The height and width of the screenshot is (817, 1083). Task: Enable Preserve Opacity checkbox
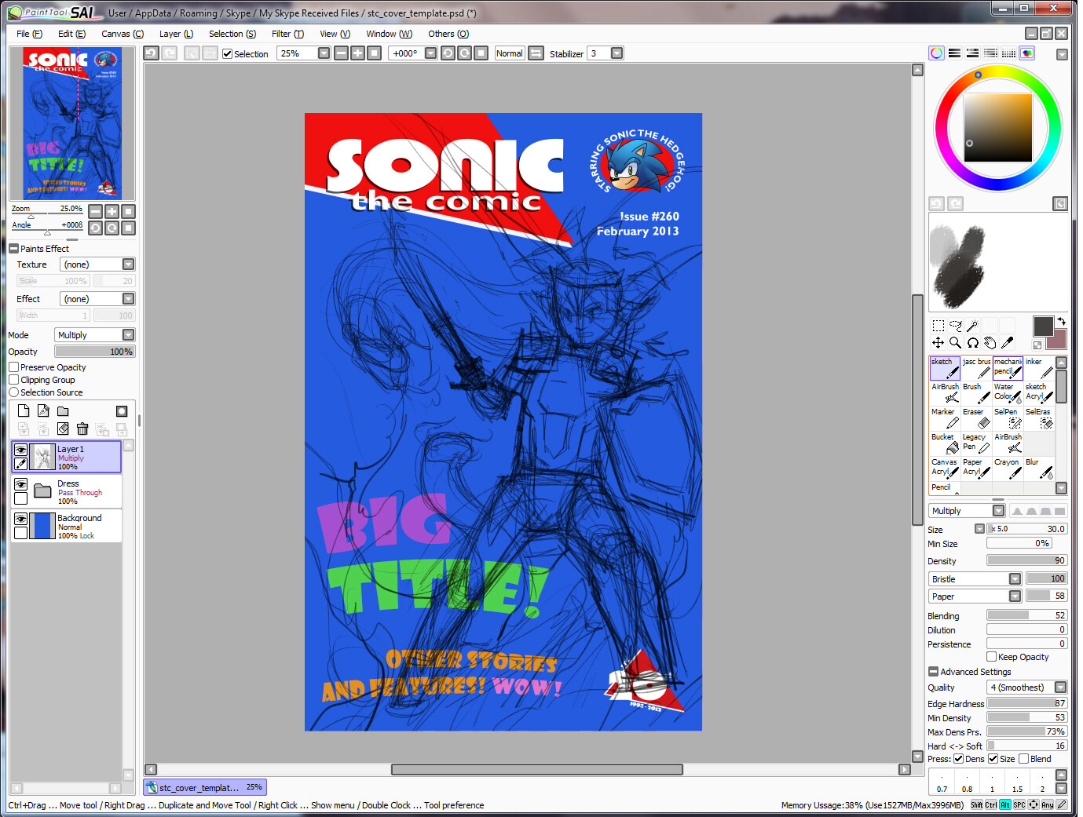click(14, 367)
